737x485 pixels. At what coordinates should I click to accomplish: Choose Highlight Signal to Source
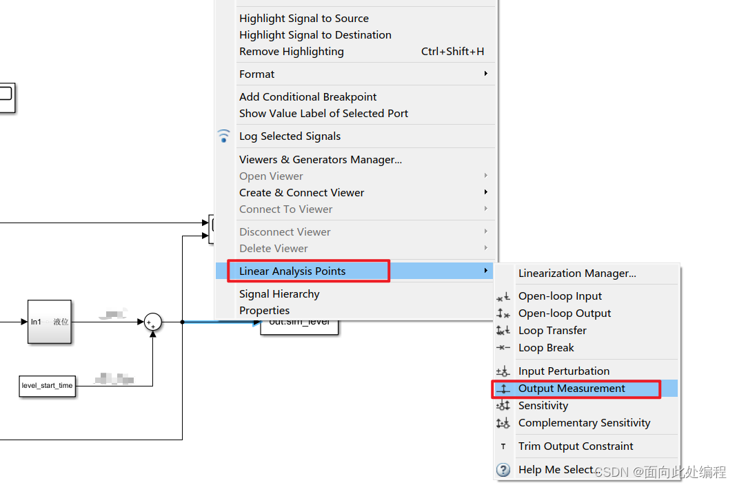(303, 19)
